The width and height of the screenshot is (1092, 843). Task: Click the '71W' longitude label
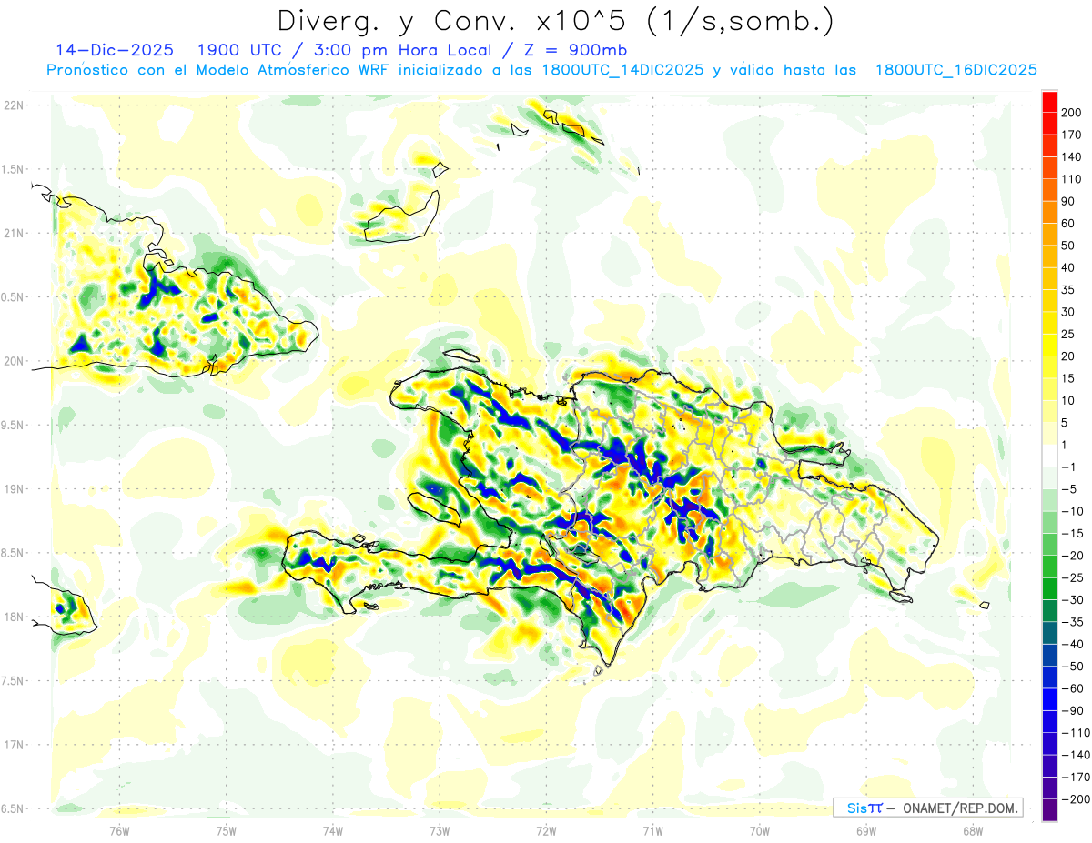652,830
